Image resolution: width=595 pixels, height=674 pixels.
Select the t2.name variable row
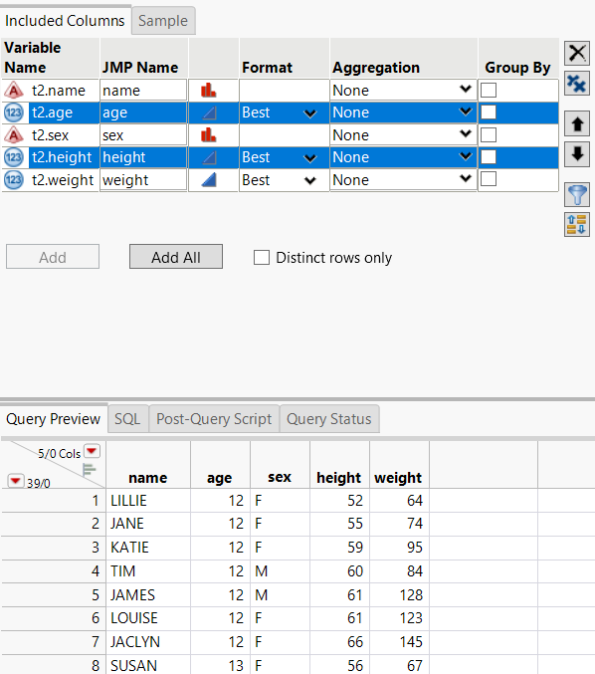click(x=59, y=91)
